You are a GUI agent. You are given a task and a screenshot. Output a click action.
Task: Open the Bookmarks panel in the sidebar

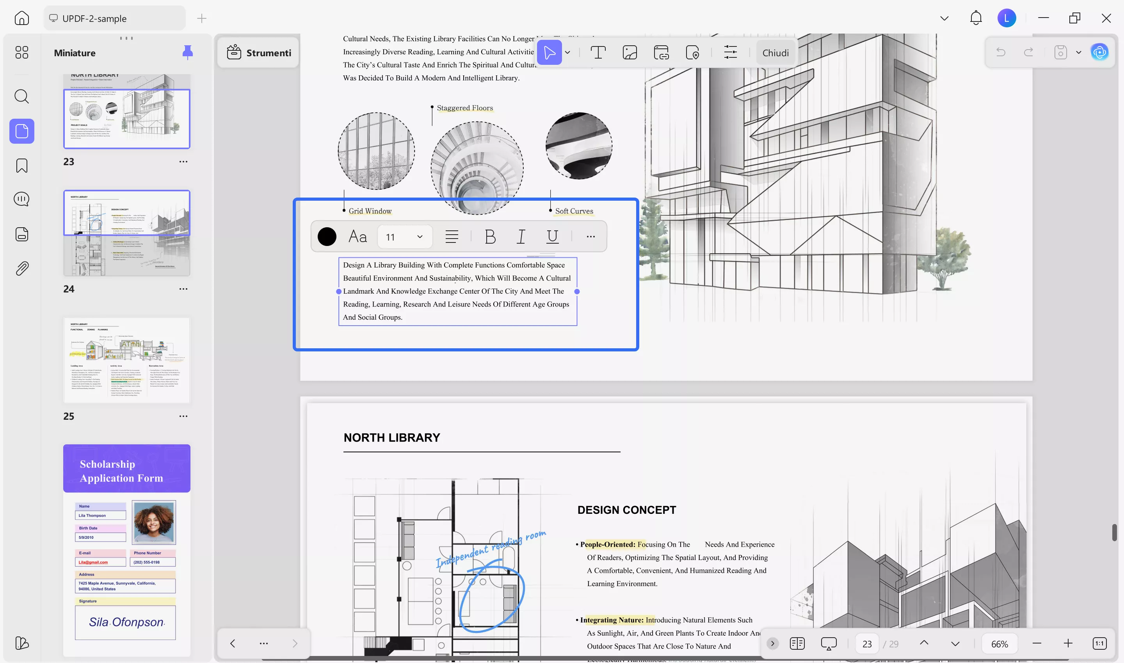click(21, 165)
